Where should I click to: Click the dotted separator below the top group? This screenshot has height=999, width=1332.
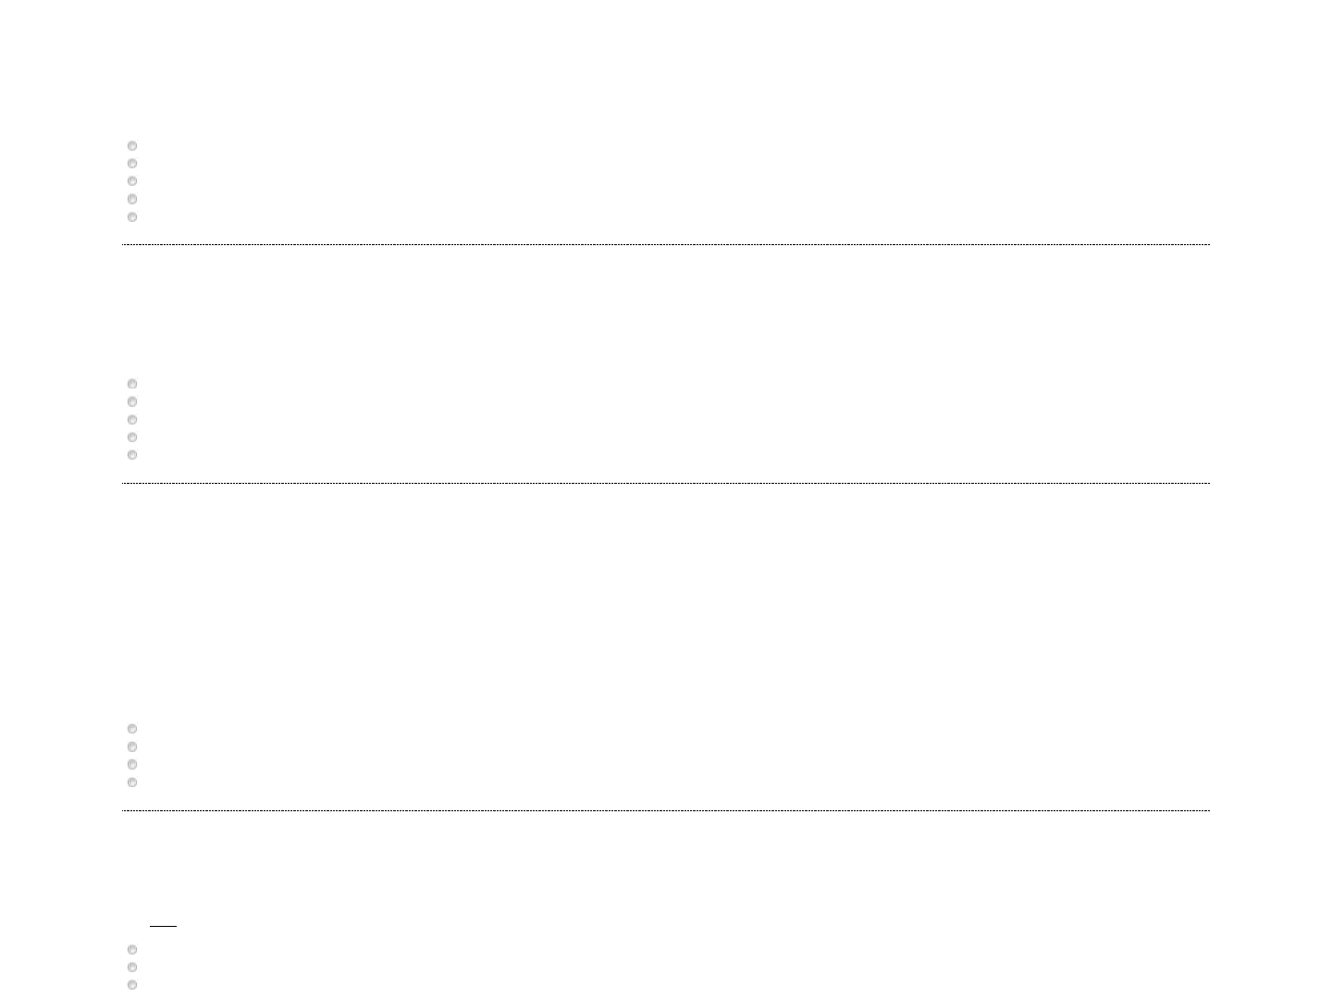click(x=666, y=245)
